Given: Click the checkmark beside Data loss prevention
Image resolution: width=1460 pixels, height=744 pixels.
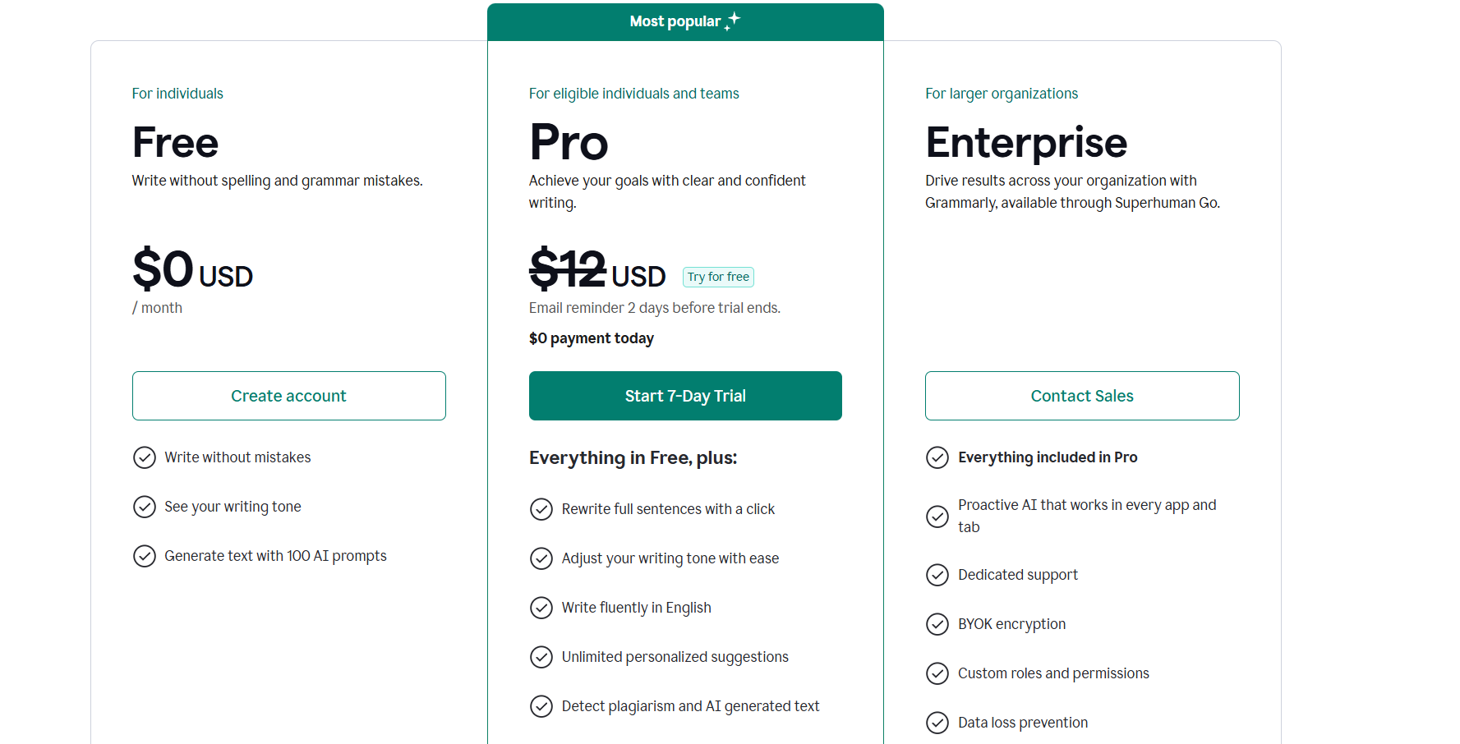Looking at the screenshot, I should 937,723.
